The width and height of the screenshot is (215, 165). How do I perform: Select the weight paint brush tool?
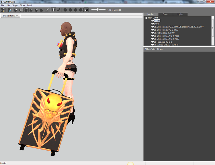[x=47, y=10]
